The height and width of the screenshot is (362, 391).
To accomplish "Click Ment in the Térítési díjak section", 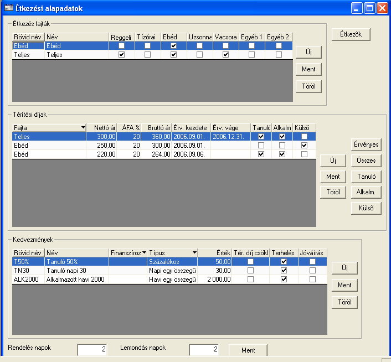I will point(333,177).
